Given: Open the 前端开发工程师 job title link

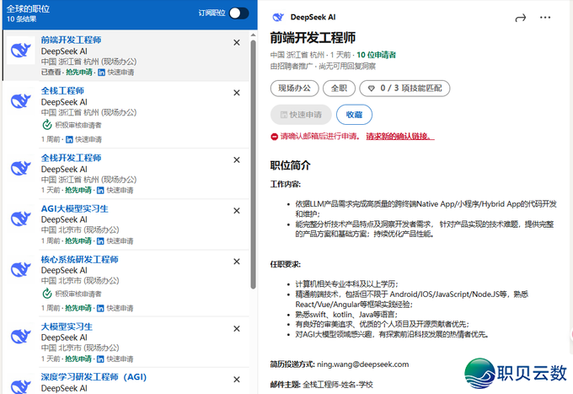Looking at the screenshot, I should (x=71, y=40).
